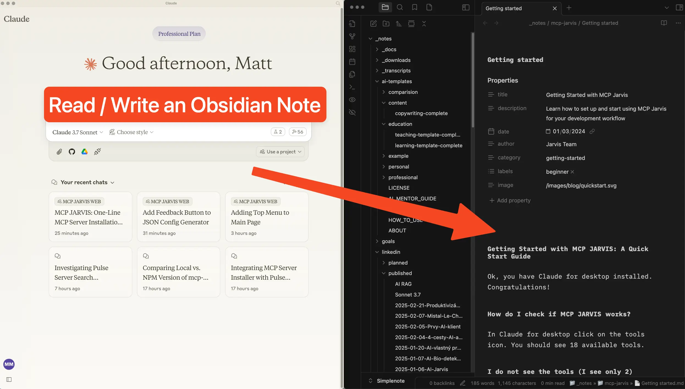Open the bookmarks icon in Obsidian sidebar tabs
This screenshot has height=389, width=685.
(414, 7)
